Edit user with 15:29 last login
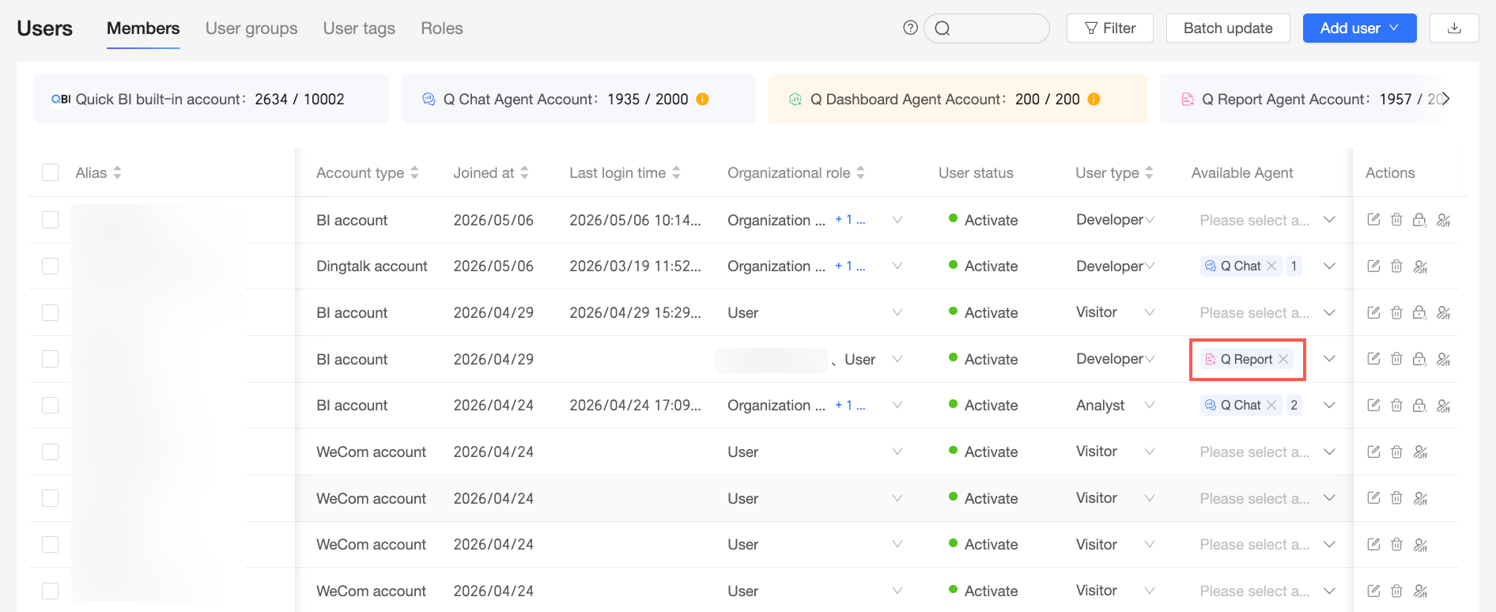Screen dimensions: 1496x612 [1373, 312]
